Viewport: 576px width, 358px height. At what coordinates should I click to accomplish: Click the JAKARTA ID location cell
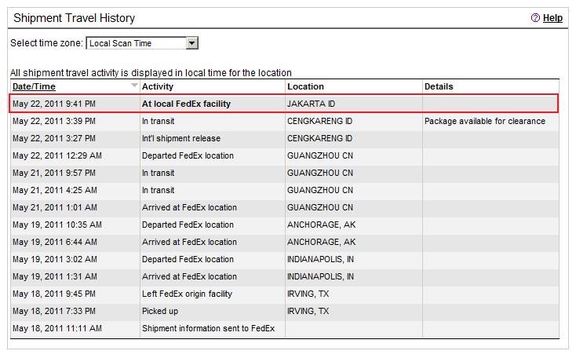point(311,104)
